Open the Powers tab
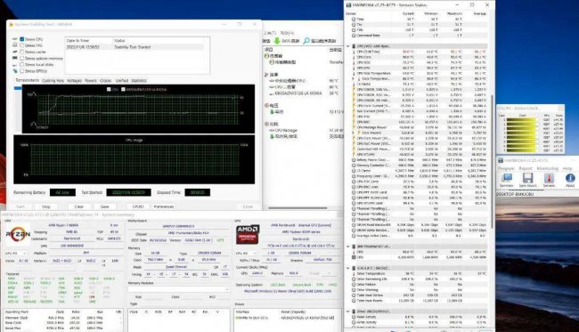 pos(91,80)
